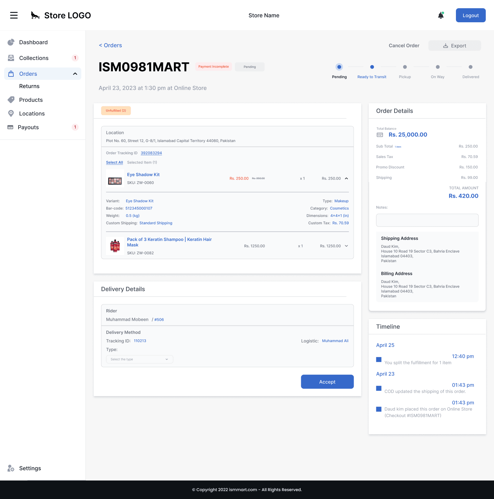This screenshot has height=499, width=494.
Task: Open logistic Muhammad Ali link
Action: click(335, 341)
